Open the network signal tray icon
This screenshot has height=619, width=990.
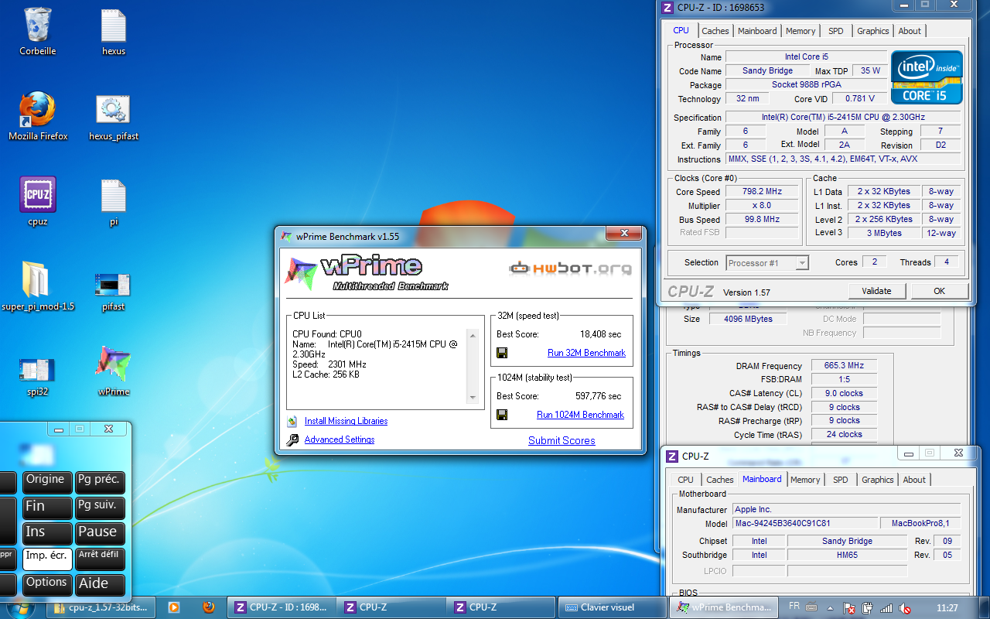tap(886, 608)
